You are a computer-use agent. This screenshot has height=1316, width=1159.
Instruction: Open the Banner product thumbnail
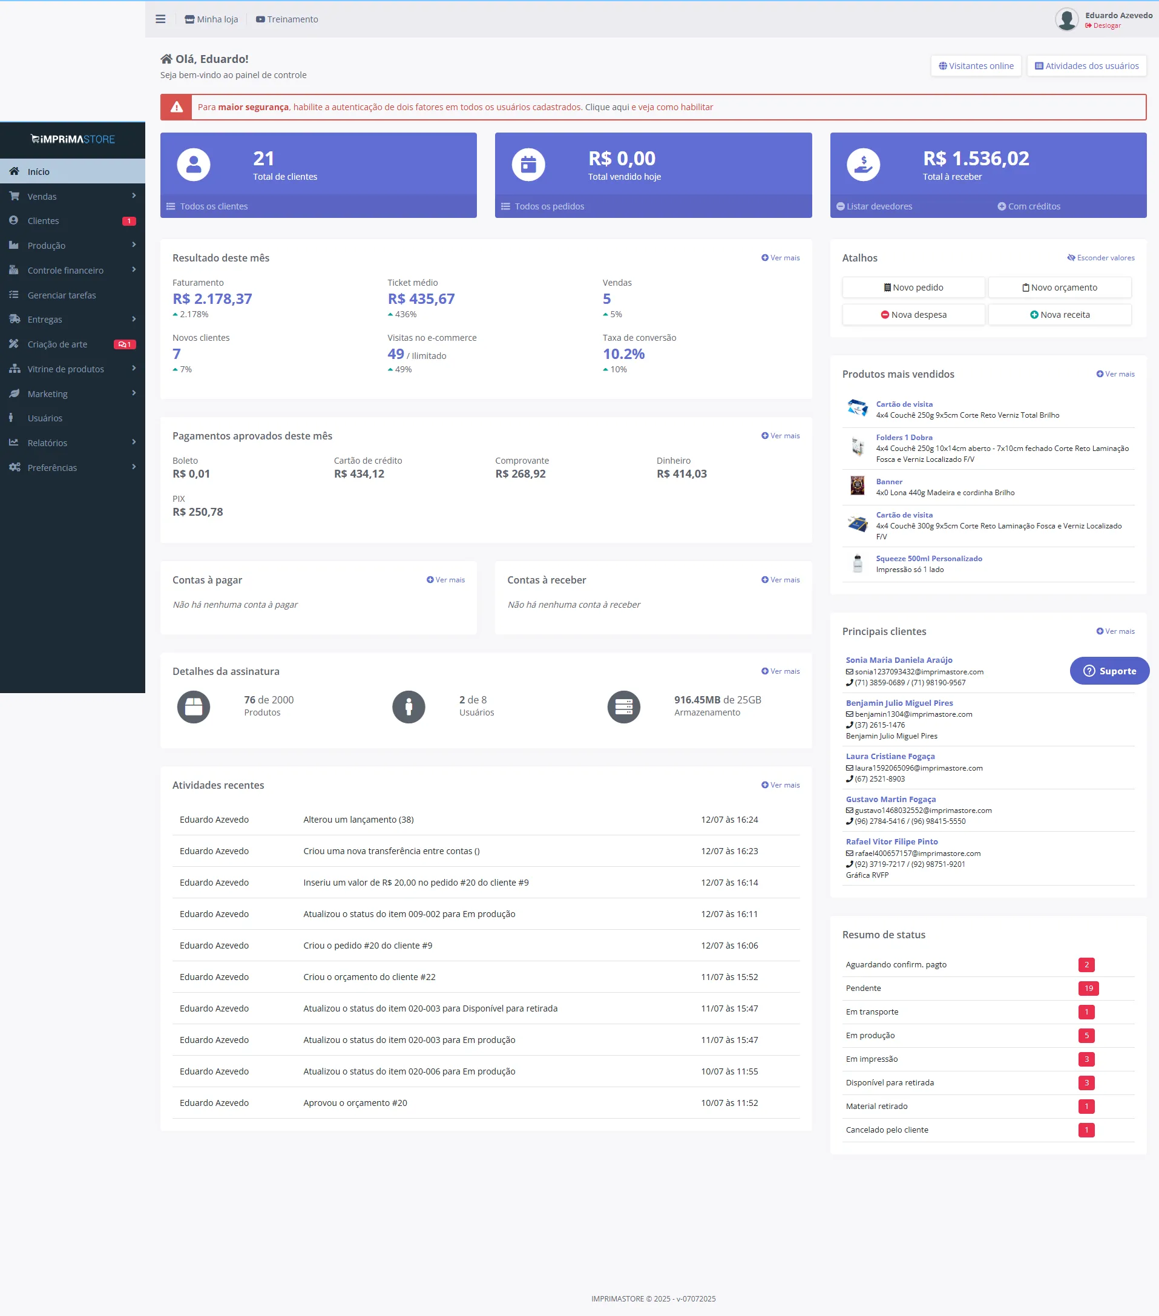(x=857, y=486)
